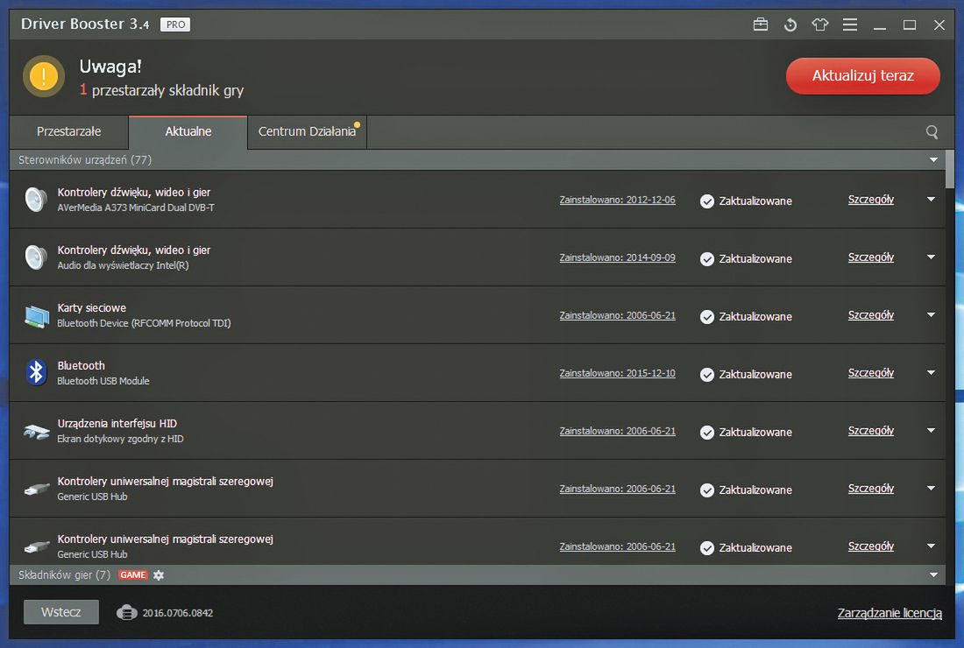
Task: Click database version 2016.0706.0842 text
Action: coord(178,613)
